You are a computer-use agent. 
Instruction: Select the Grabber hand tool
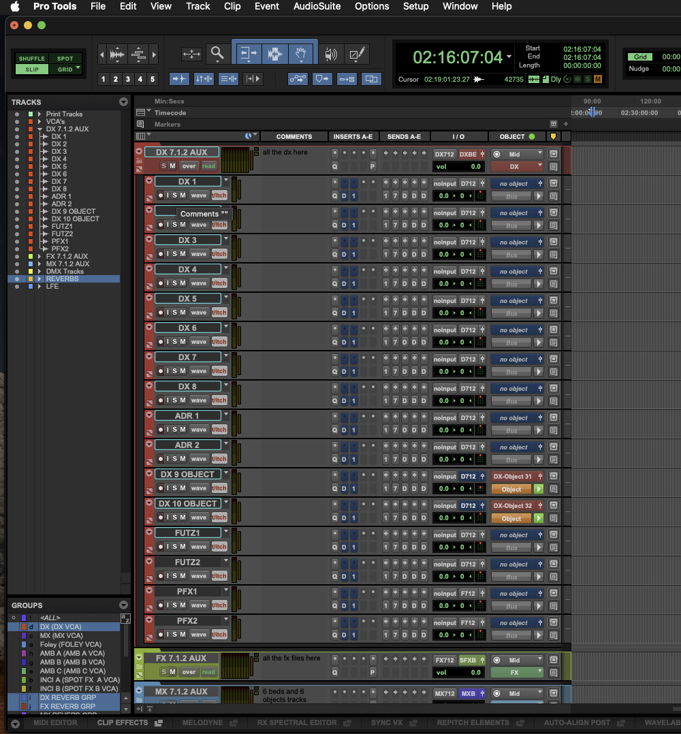[x=301, y=54]
